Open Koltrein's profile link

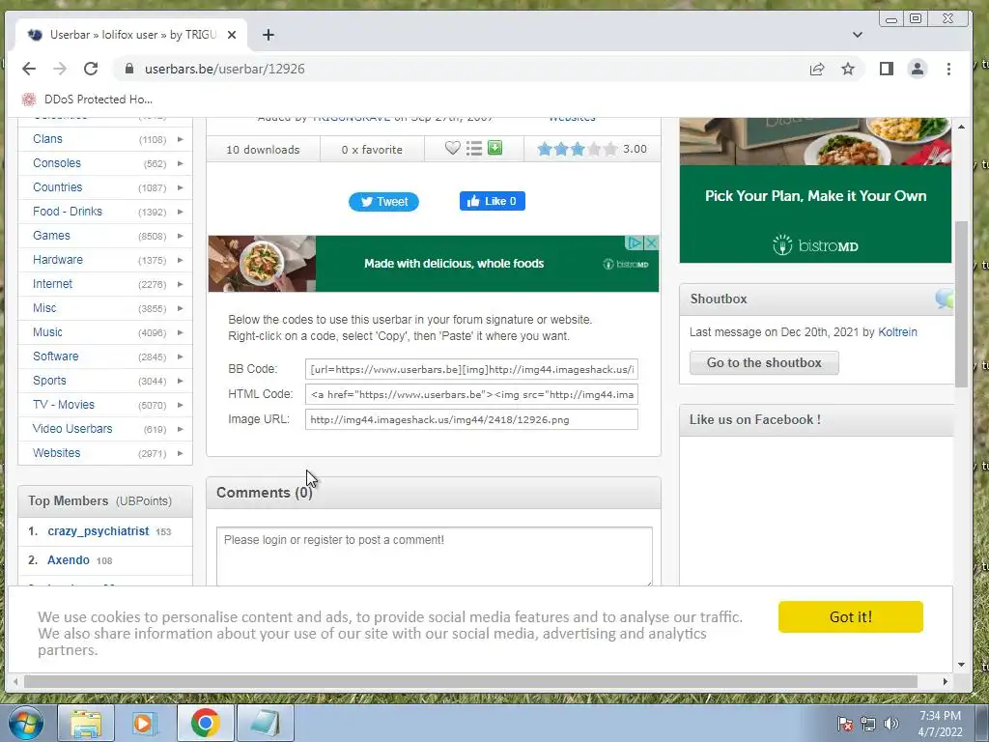(x=897, y=332)
